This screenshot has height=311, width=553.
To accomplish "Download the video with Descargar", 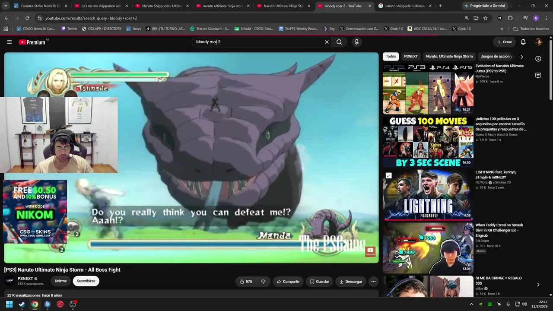I will (x=351, y=282).
